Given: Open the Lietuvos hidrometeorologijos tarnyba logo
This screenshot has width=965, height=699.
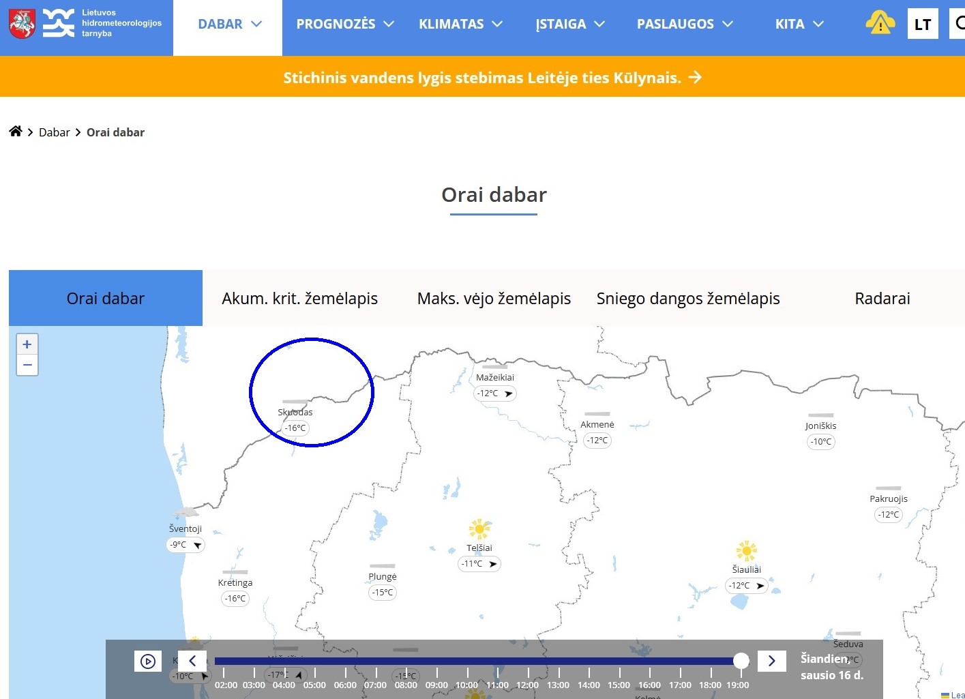Looking at the screenshot, I should (x=85, y=23).
